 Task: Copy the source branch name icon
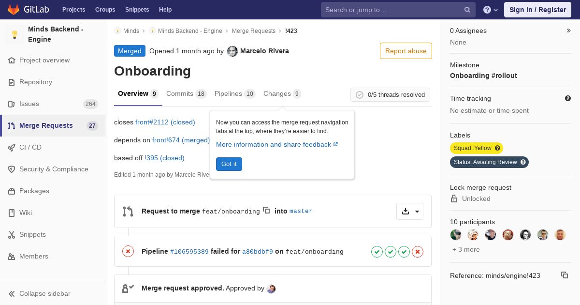click(x=266, y=210)
